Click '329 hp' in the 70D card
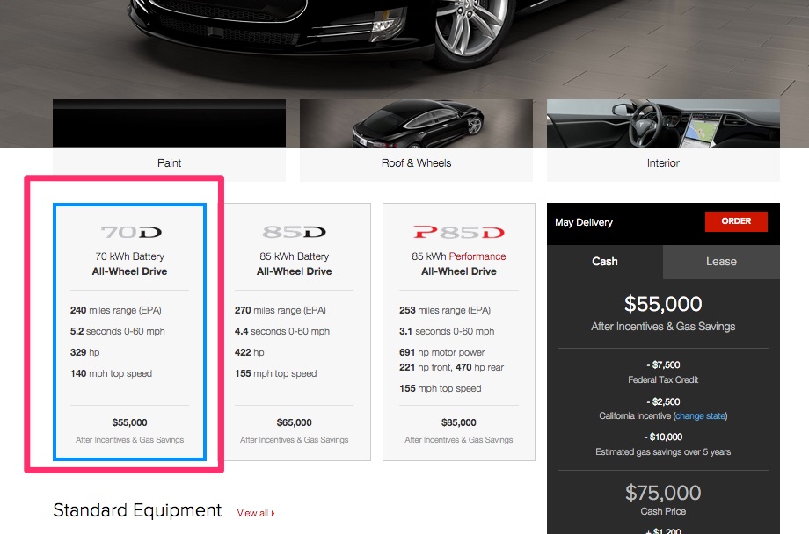This screenshot has width=809, height=534. [x=84, y=352]
